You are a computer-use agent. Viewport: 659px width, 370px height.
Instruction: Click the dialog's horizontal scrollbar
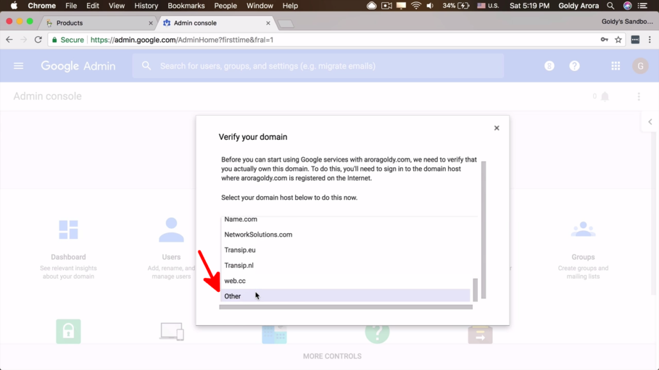click(346, 307)
